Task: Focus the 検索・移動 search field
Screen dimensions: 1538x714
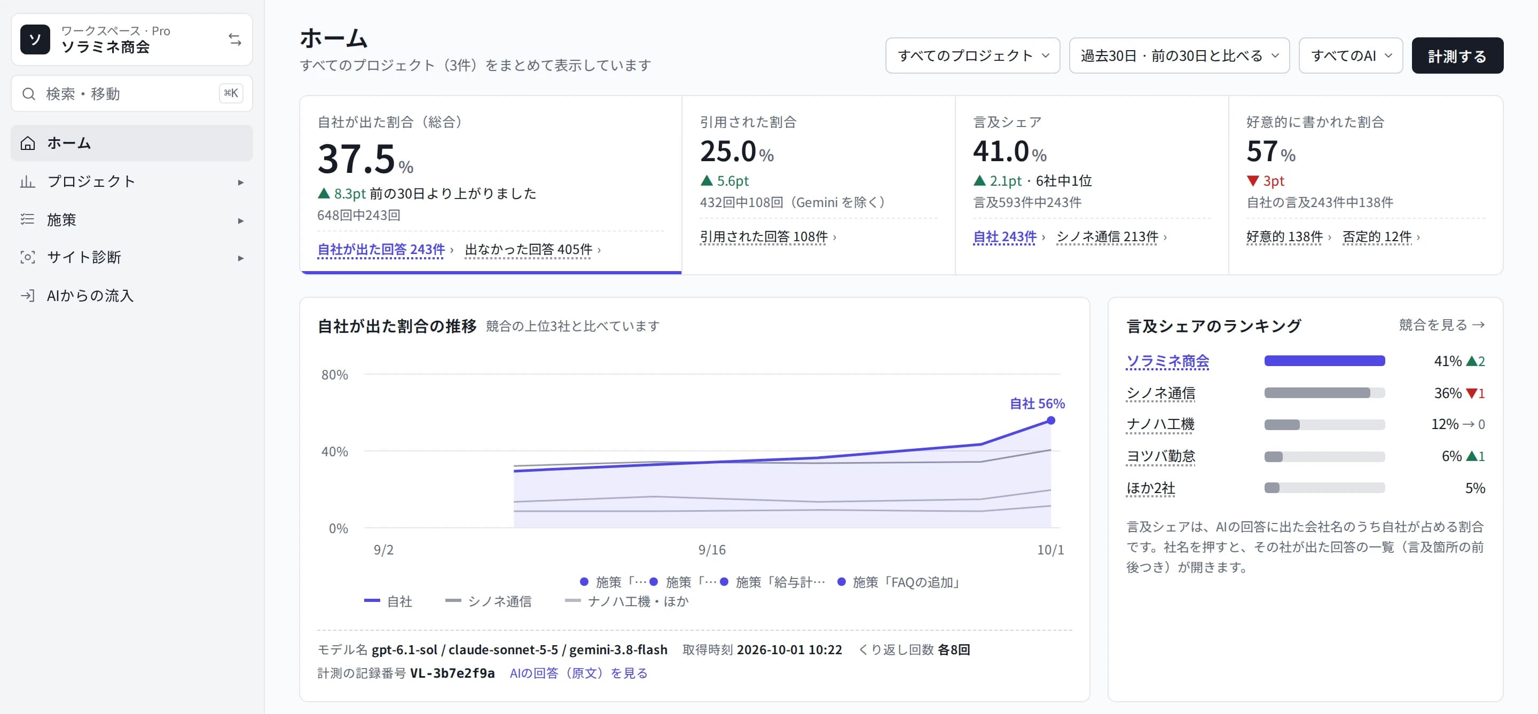Action: pyautogui.click(x=131, y=93)
